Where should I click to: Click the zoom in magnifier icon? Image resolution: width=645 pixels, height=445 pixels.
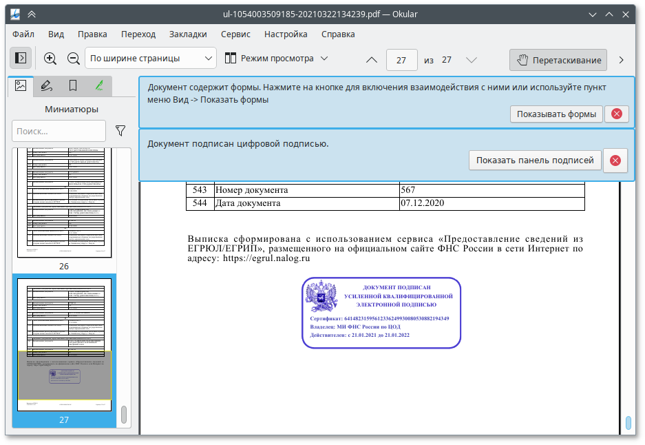(x=50, y=59)
